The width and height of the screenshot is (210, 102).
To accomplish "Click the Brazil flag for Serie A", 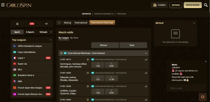I will 14,75.
